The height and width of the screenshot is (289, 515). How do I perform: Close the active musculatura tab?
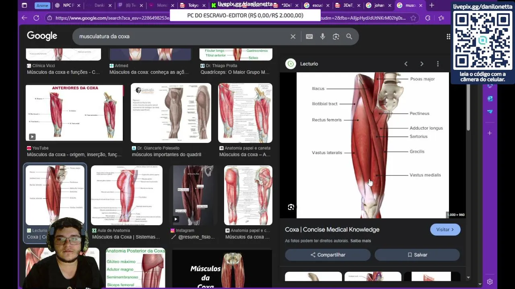[421, 5]
